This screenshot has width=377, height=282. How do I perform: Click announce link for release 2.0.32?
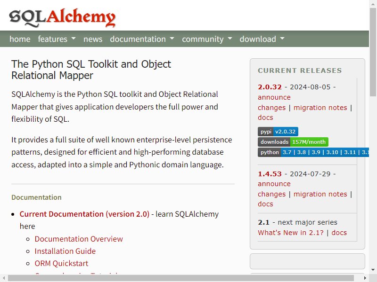pos(274,97)
